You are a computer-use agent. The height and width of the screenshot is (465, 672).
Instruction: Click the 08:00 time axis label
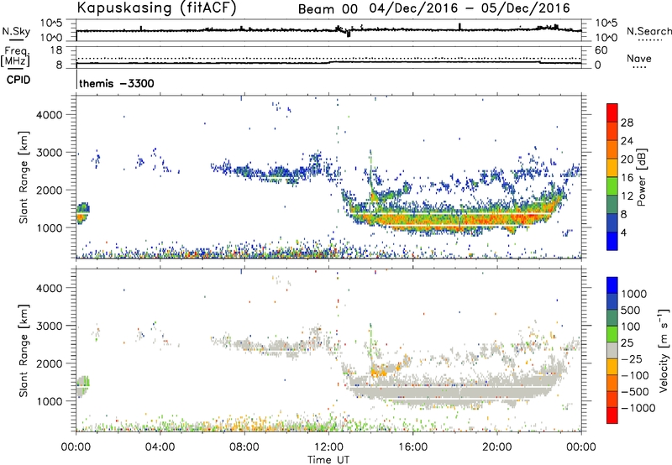click(x=244, y=447)
